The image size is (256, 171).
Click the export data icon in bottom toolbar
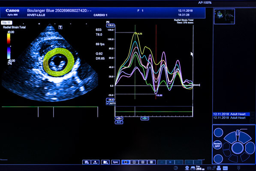tap(87, 162)
